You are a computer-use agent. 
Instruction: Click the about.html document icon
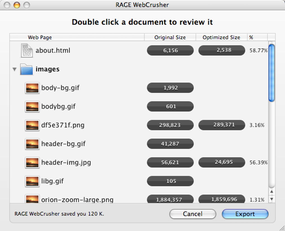point(27,50)
